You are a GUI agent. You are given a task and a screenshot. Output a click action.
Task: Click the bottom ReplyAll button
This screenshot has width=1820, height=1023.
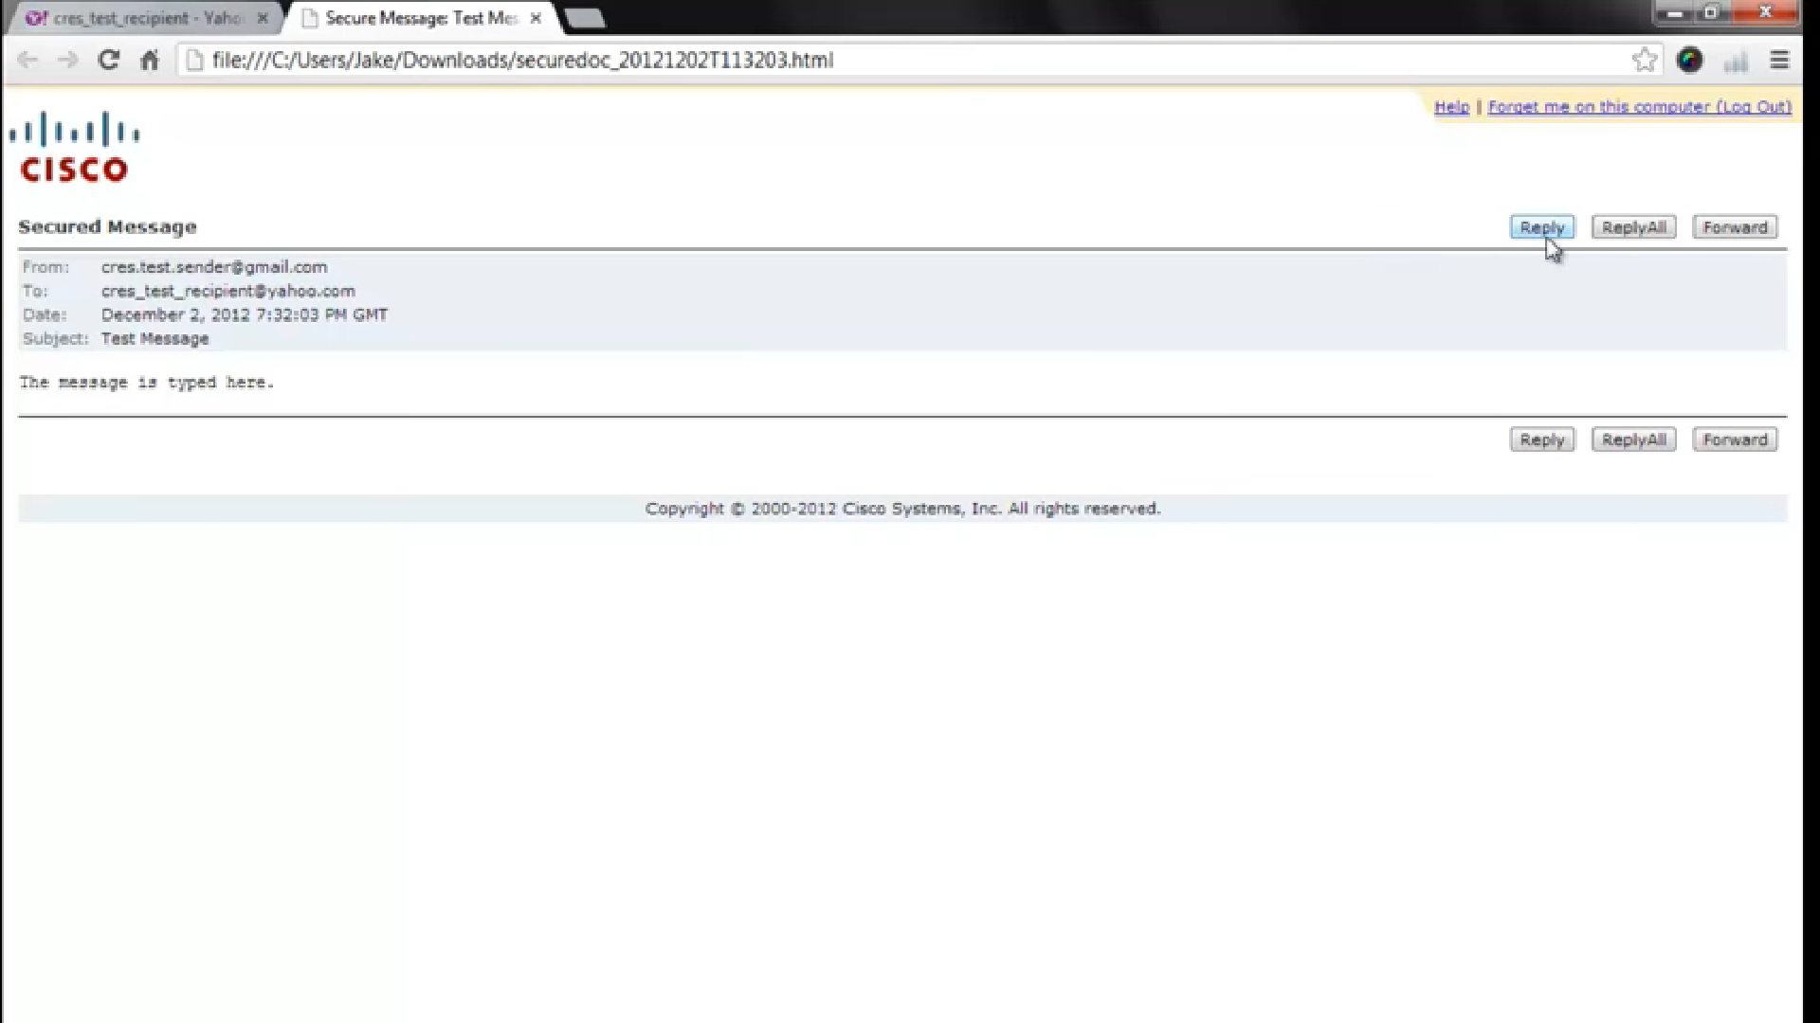coord(1634,440)
